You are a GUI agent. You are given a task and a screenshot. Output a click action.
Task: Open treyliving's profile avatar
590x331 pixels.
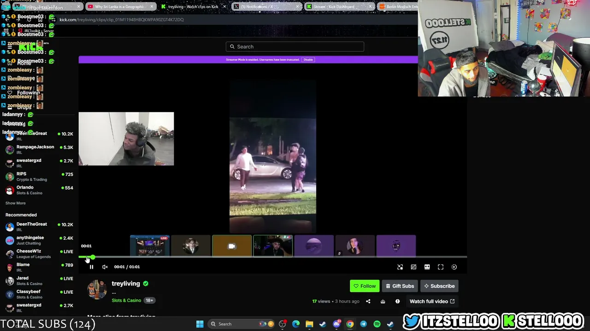[97, 290]
